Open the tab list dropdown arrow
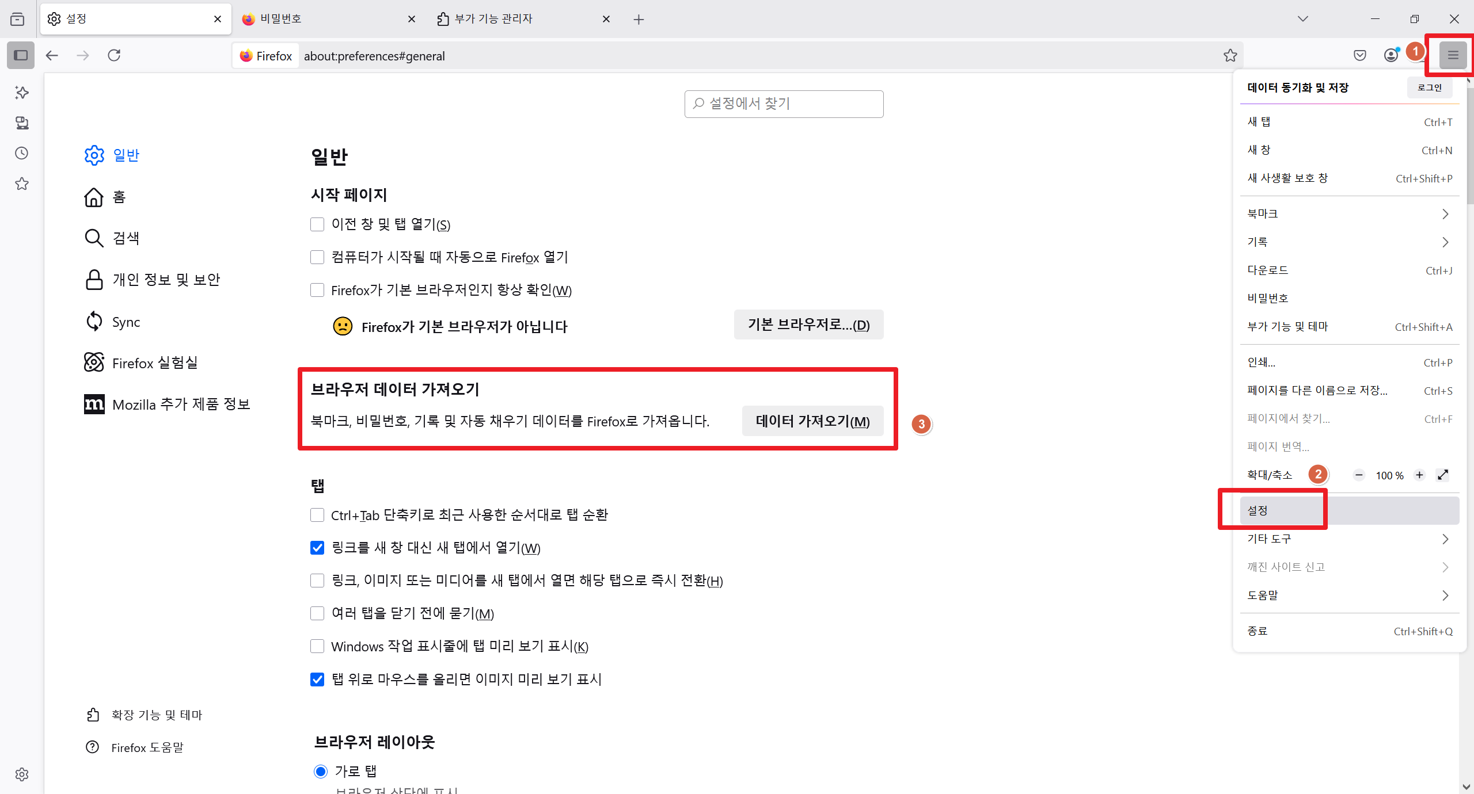The image size is (1474, 794). [1304, 18]
